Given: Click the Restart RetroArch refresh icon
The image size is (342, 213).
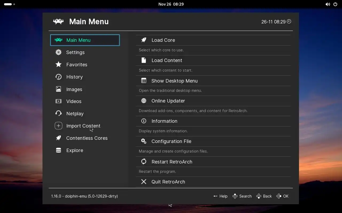Looking at the screenshot, I should 144,161.
